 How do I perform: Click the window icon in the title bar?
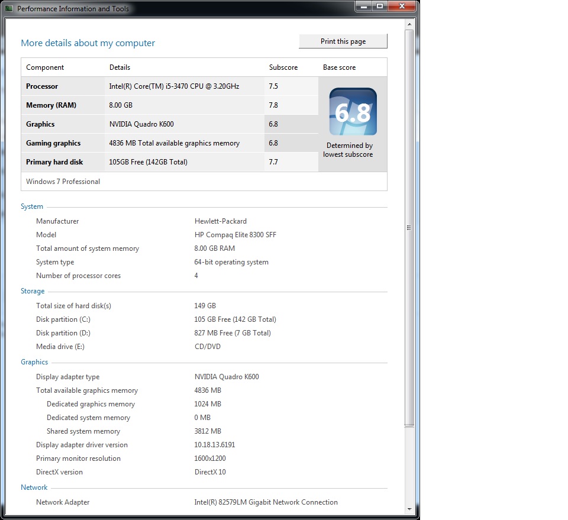pos(9,8)
